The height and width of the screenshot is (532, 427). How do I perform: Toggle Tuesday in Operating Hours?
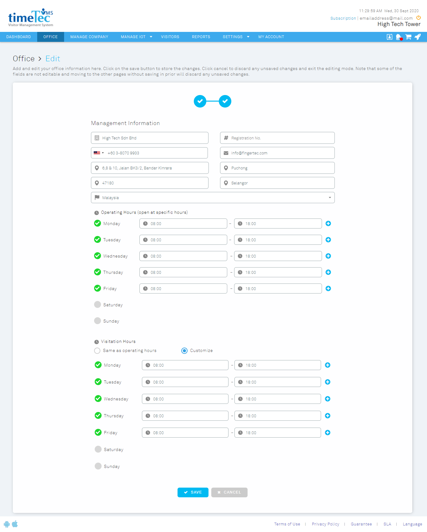point(98,239)
